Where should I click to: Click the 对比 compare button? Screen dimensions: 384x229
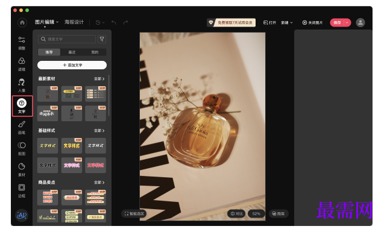coord(236,213)
